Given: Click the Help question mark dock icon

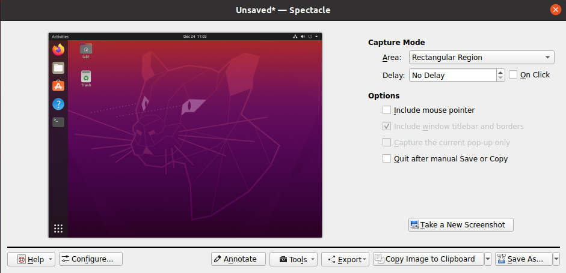Looking at the screenshot, I should coord(58,104).
